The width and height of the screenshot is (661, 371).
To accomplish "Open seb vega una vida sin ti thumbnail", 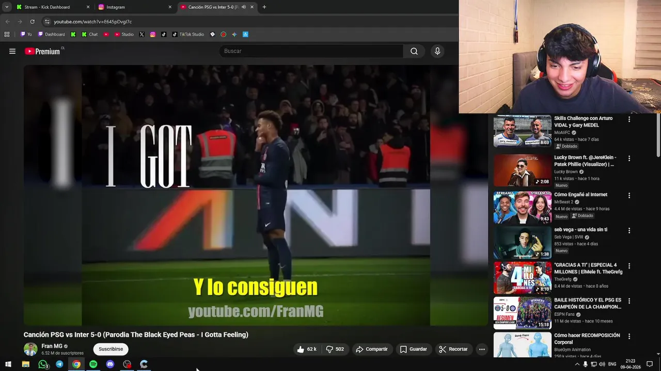I will 522,242.
